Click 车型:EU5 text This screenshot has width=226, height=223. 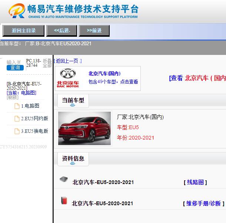[128, 127]
